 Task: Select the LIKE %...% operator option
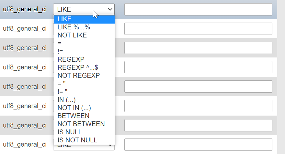coord(84,27)
